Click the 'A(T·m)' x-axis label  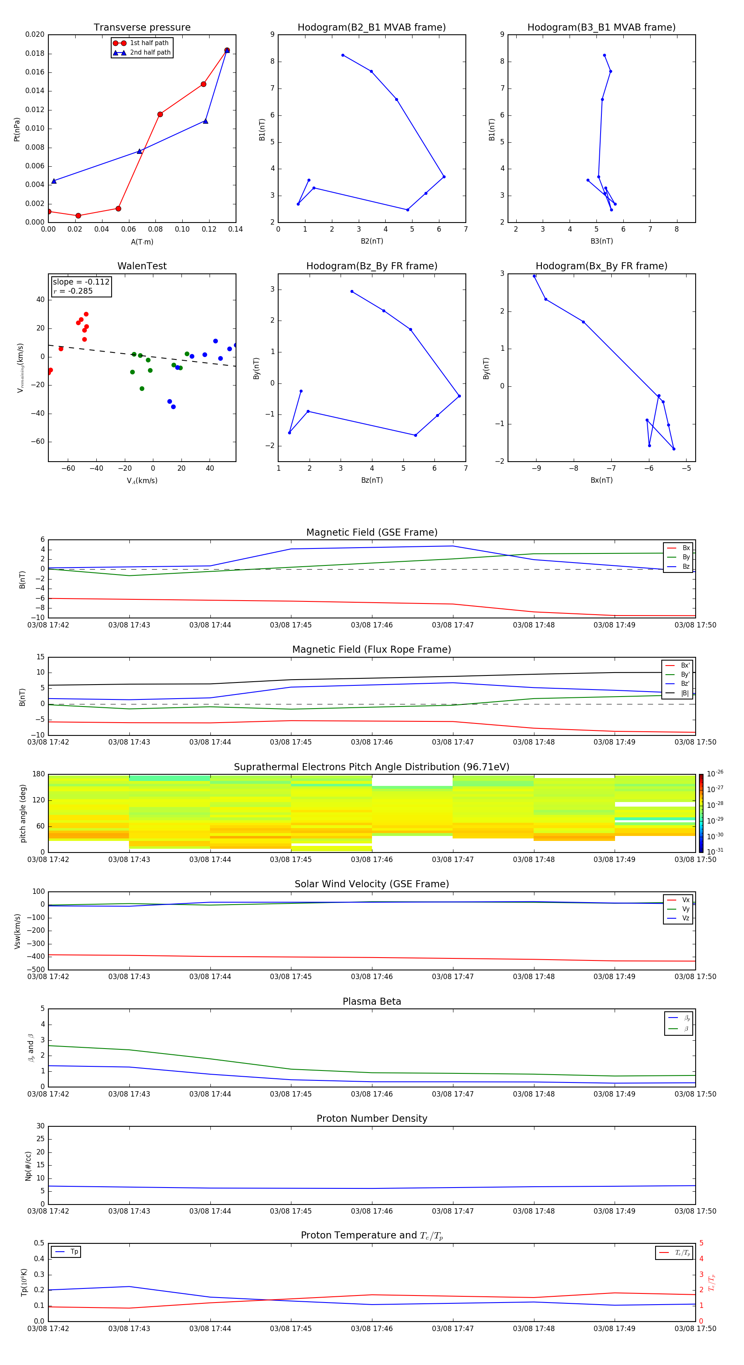pos(142,242)
